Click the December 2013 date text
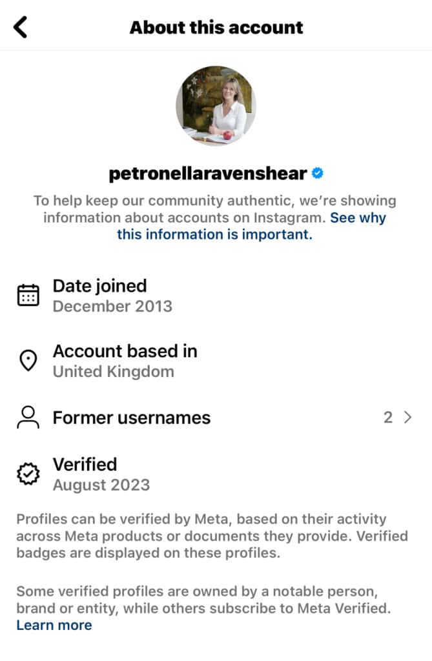The image size is (432, 661). click(x=112, y=306)
